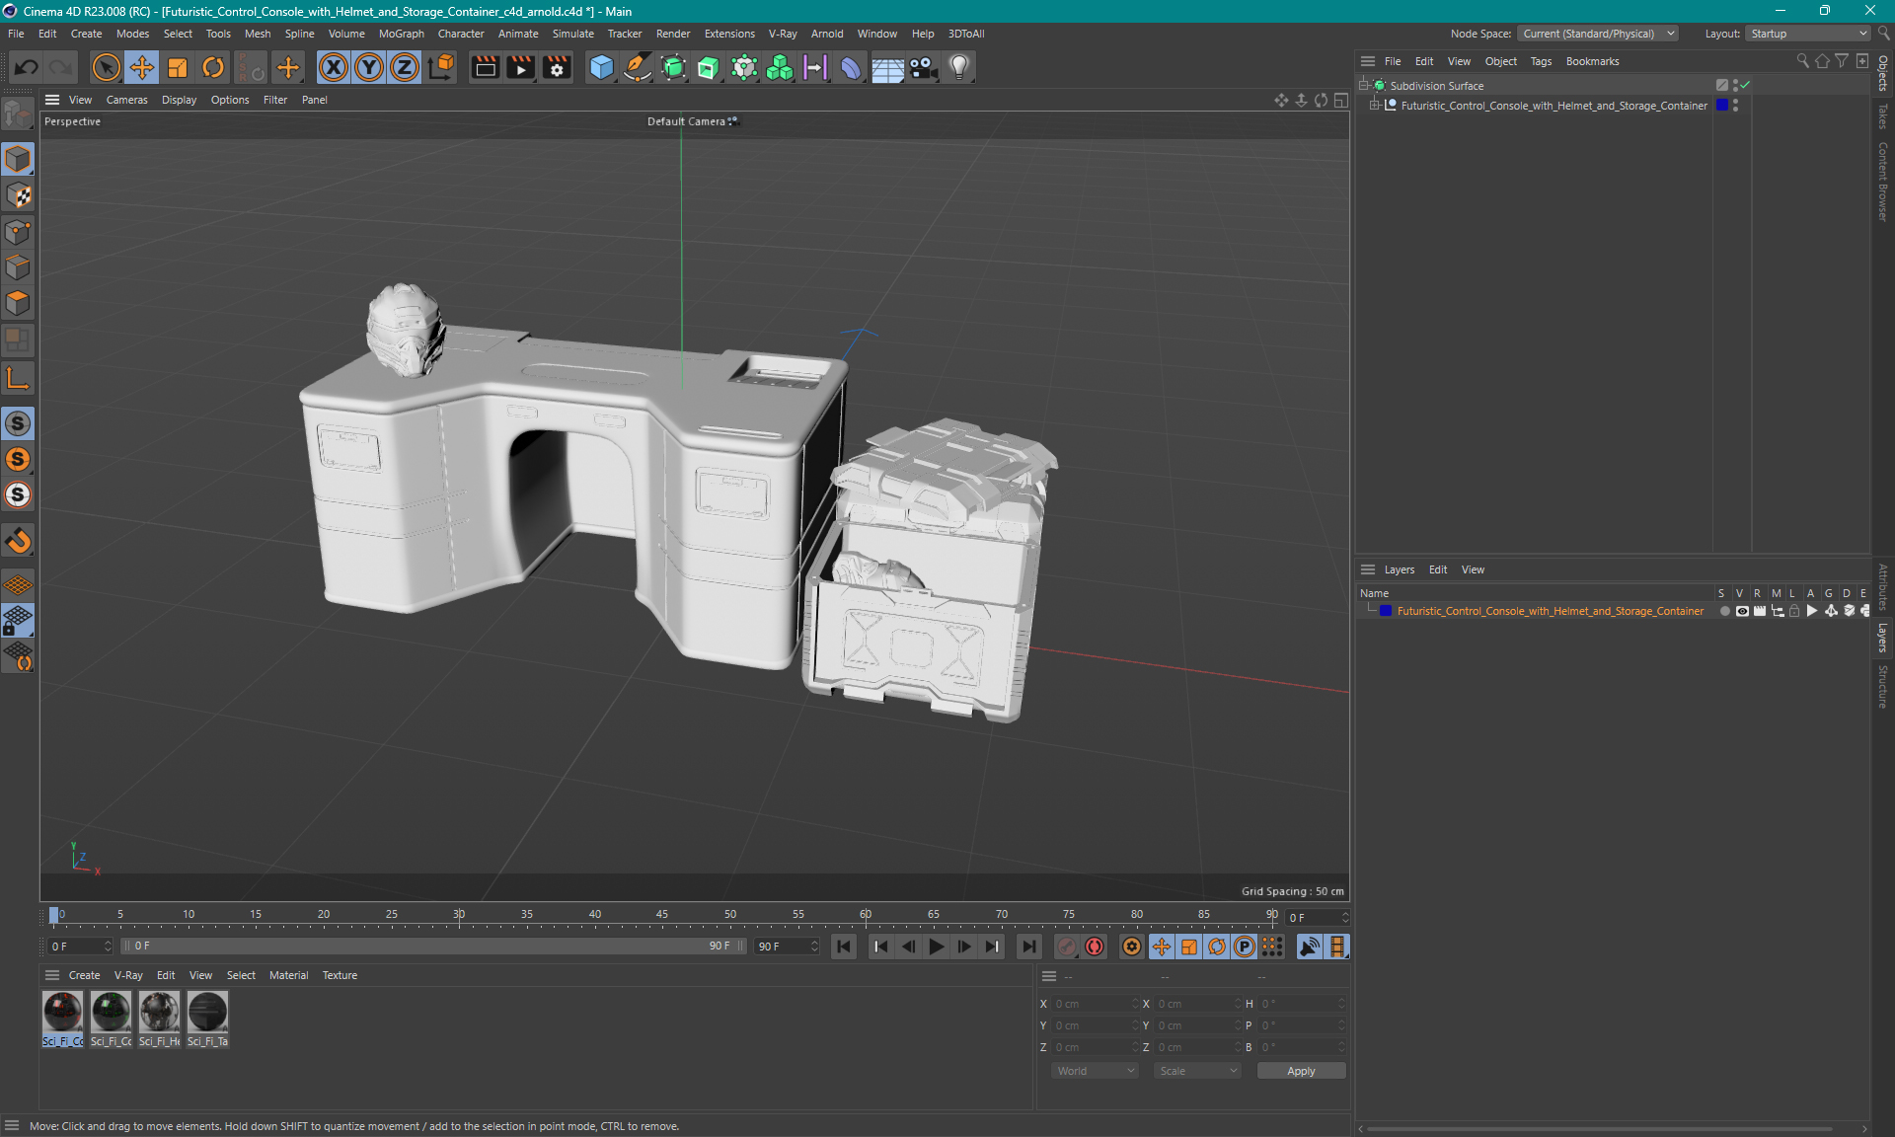Open Edit Render Settings icon
The width and height of the screenshot is (1895, 1137).
(557, 67)
